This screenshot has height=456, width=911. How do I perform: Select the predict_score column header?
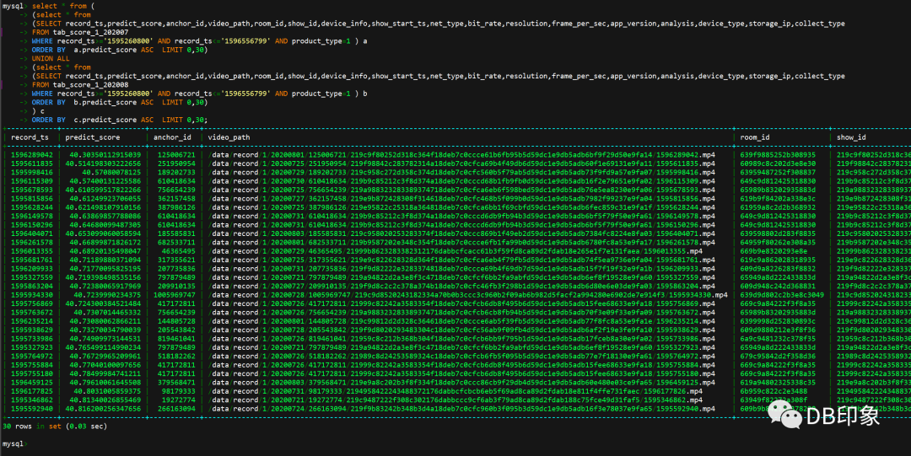(x=91, y=137)
